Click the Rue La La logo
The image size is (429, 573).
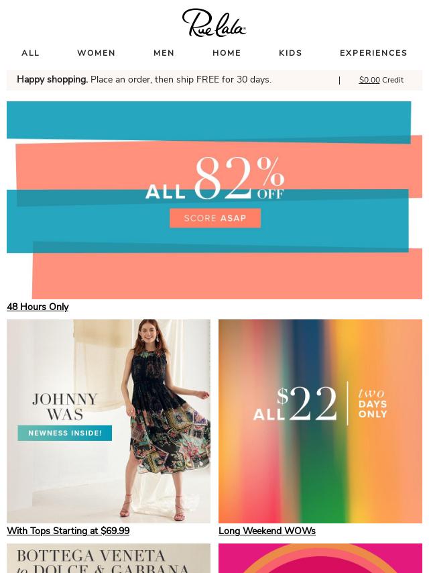coord(214,23)
